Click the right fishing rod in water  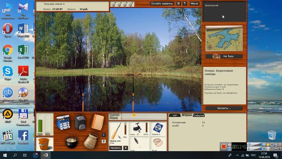click(x=133, y=95)
